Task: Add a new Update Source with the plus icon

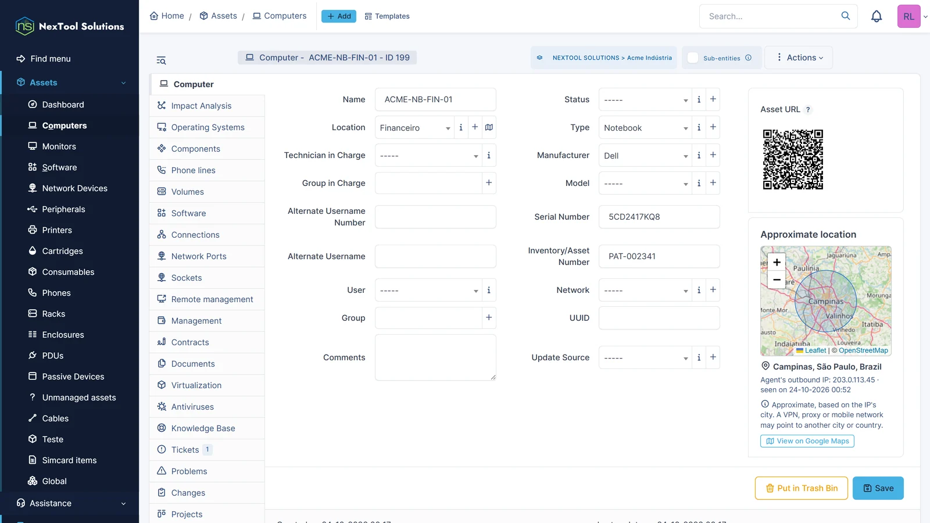Action: (713, 357)
